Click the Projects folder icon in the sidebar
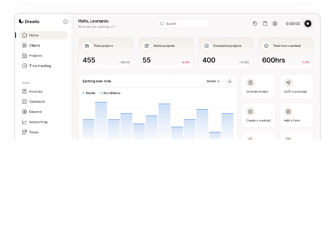Screen dimensions: 335x228 (x=25, y=56)
